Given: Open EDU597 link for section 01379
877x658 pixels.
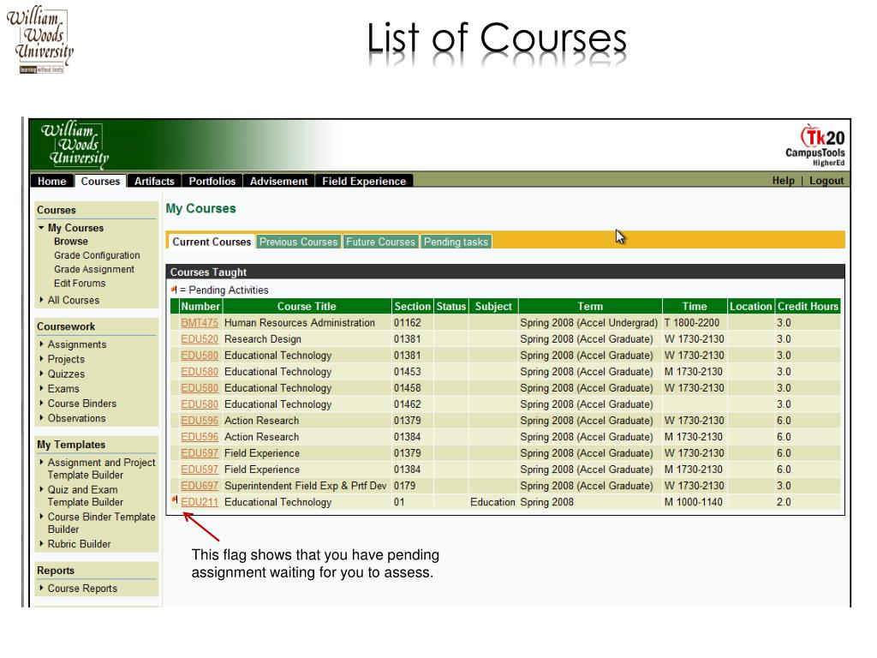Looking at the screenshot, I should pos(199,453).
